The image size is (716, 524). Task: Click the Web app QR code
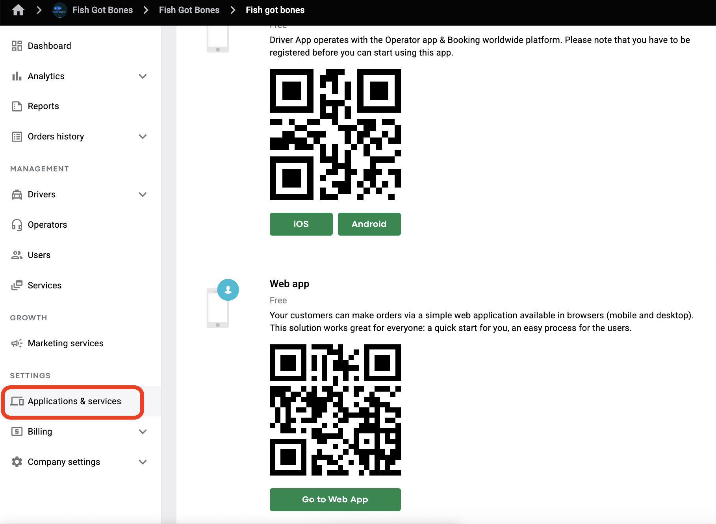(335, 410)
